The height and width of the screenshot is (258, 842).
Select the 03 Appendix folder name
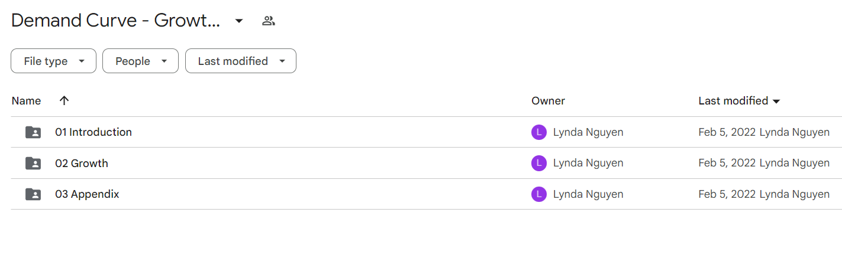87,194
